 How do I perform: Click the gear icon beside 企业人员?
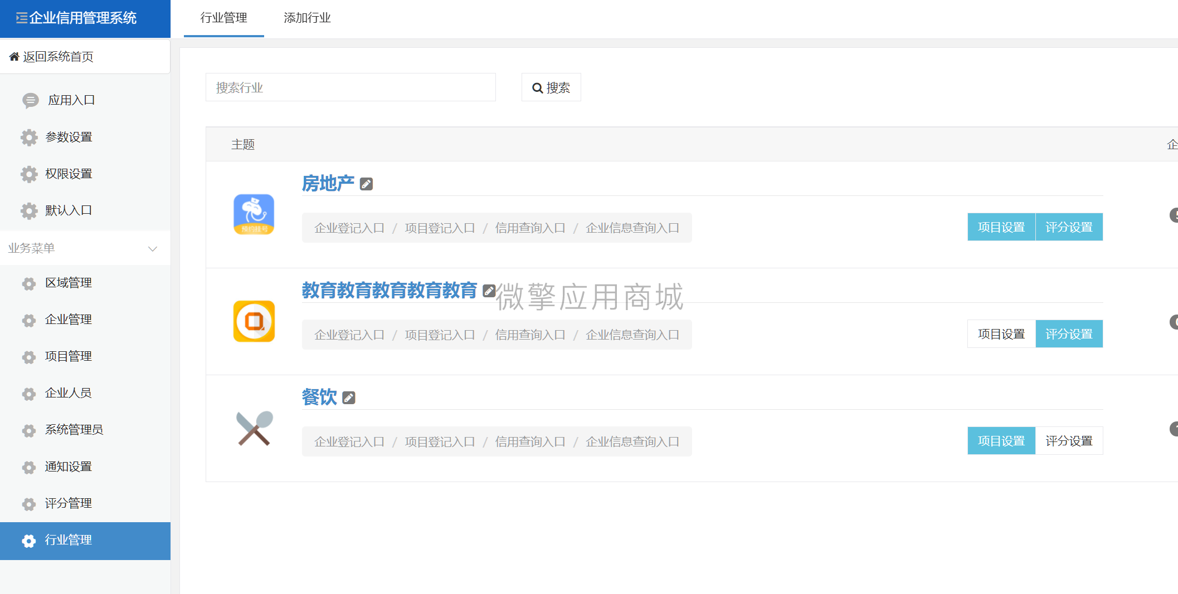click(29, 394)
